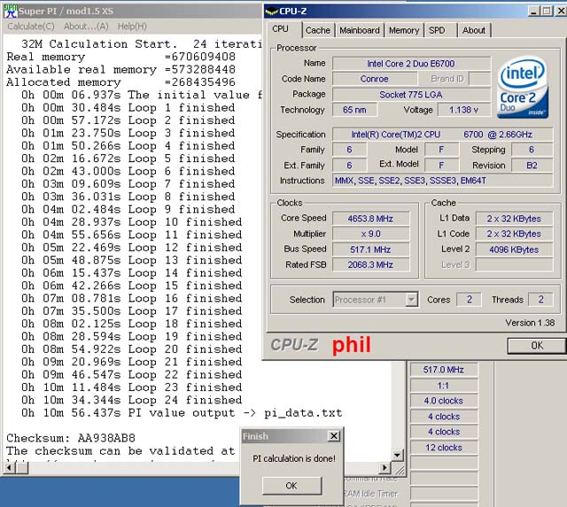Maximize the CPU-Z window
567x507 pixels.
point(547,12)
